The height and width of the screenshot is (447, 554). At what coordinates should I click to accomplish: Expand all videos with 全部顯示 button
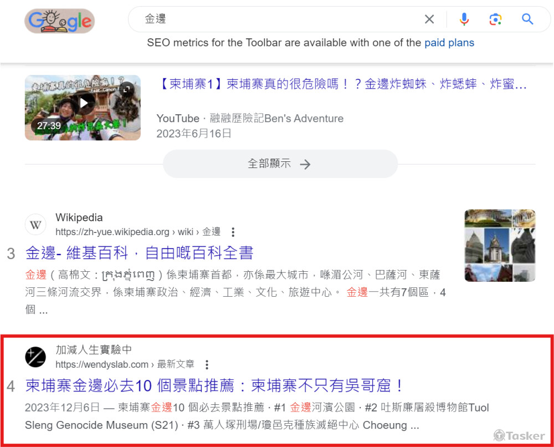(x=280, y=164)
